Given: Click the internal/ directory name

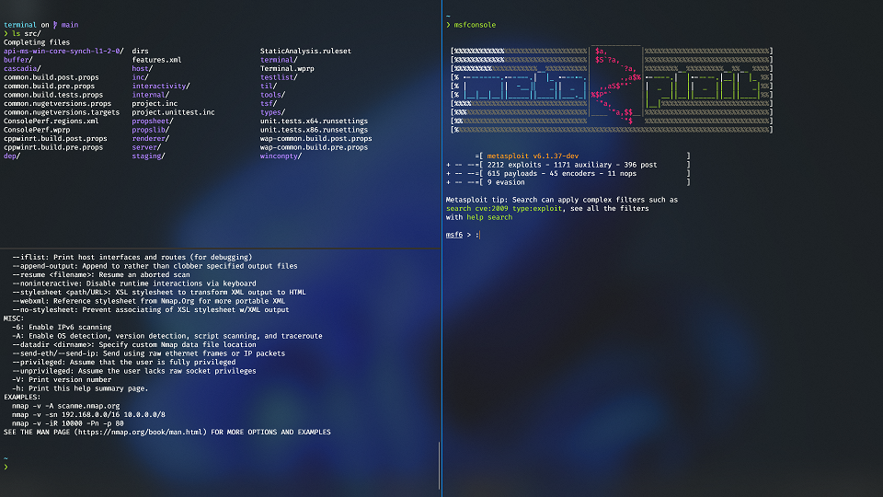Looking at the screenshot, I should tap(150, 95).
